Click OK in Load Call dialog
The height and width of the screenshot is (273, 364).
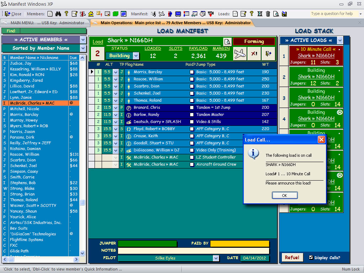pyautogui.click(x=285, y=196)
